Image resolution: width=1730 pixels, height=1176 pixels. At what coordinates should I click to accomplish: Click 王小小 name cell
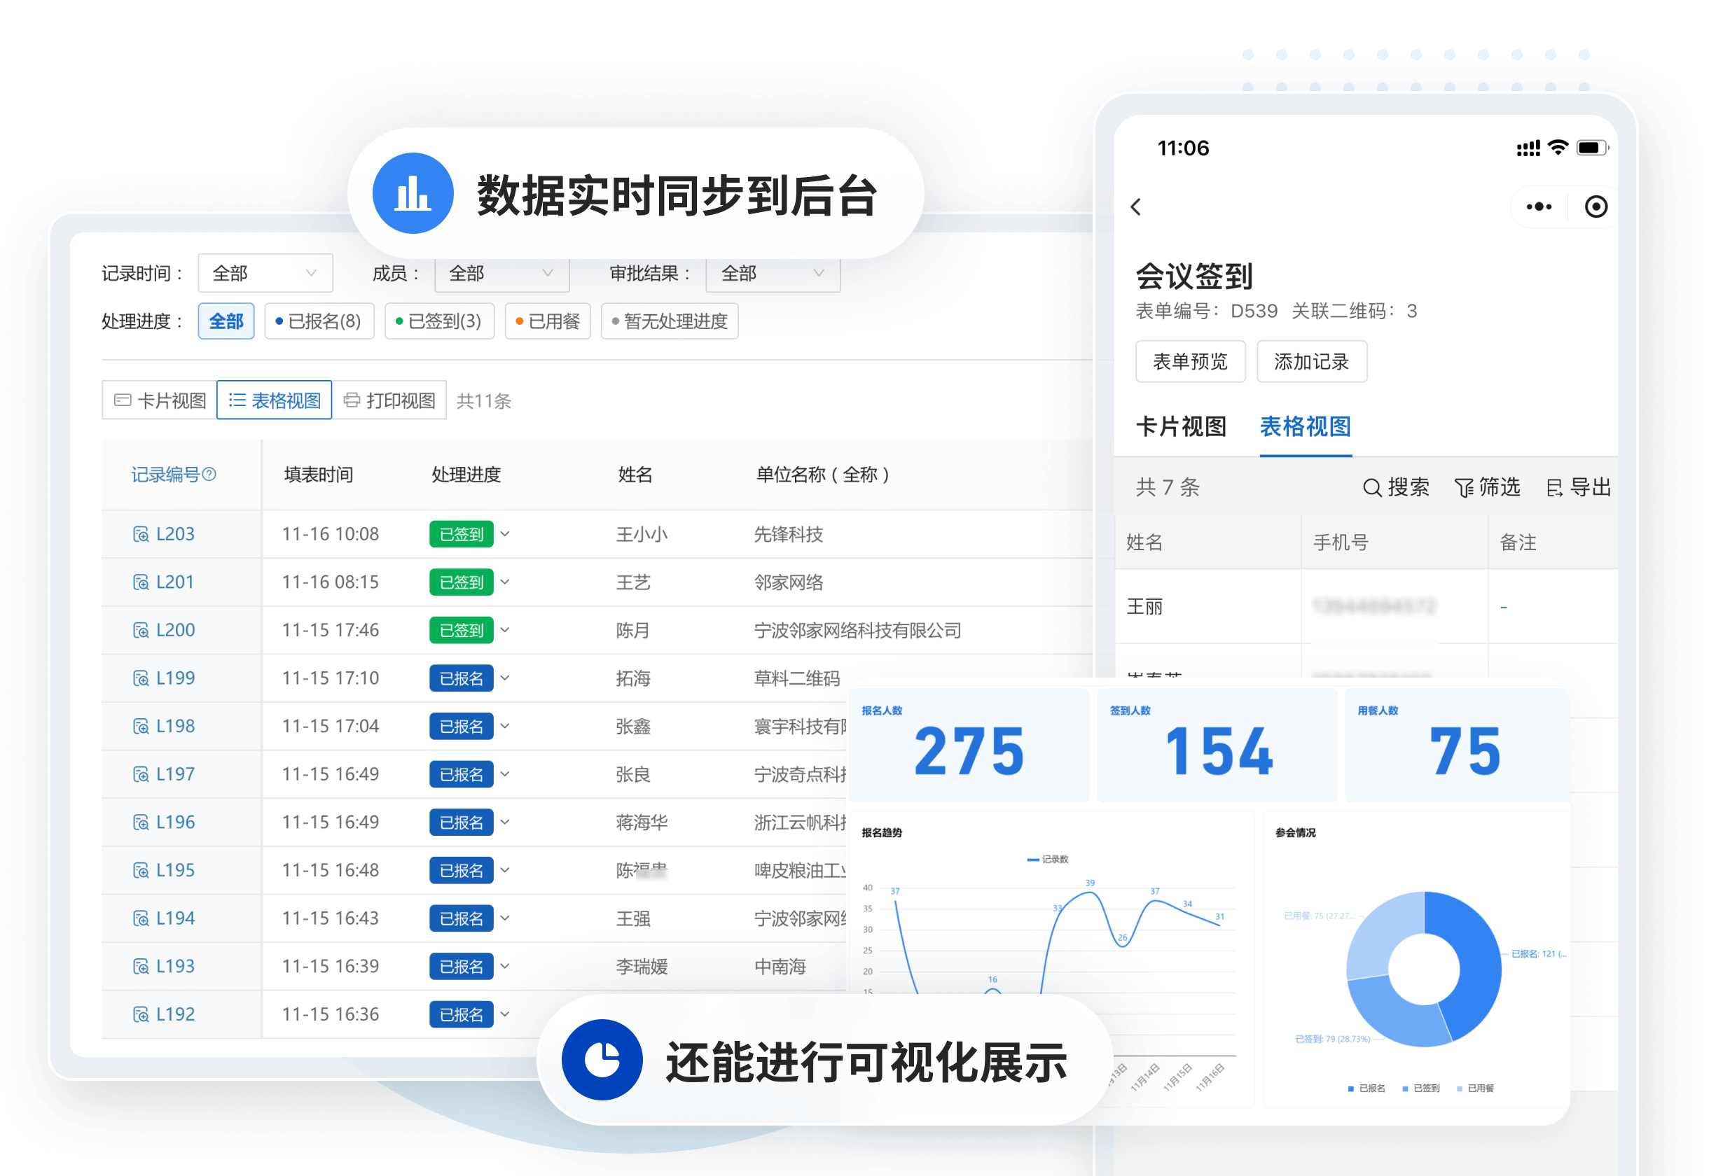pos(641,534)
